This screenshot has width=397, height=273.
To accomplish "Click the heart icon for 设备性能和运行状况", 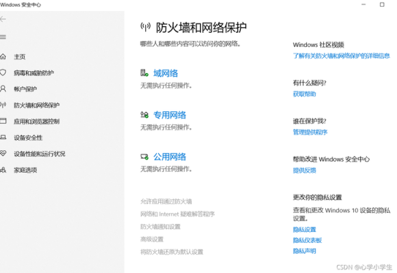I will coord(3,154).
